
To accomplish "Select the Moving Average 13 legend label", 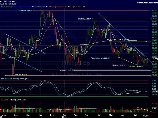I will click(40, 7).
